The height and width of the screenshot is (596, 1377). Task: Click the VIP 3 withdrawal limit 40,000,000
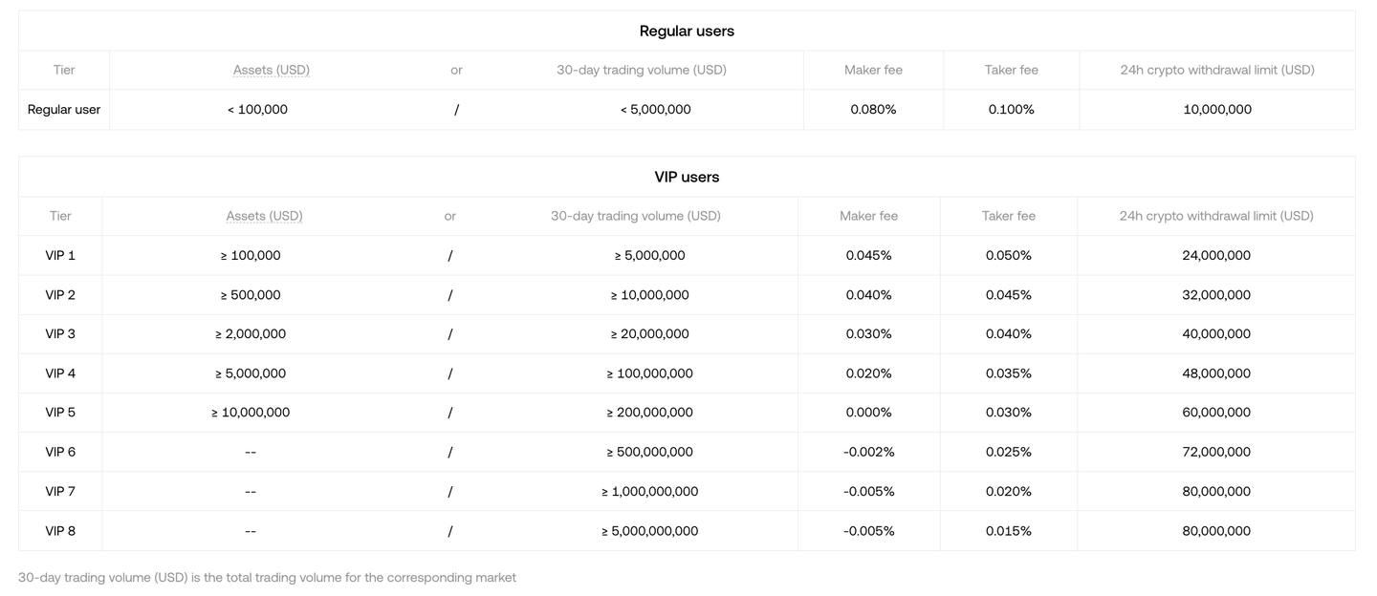[1215, 334]
